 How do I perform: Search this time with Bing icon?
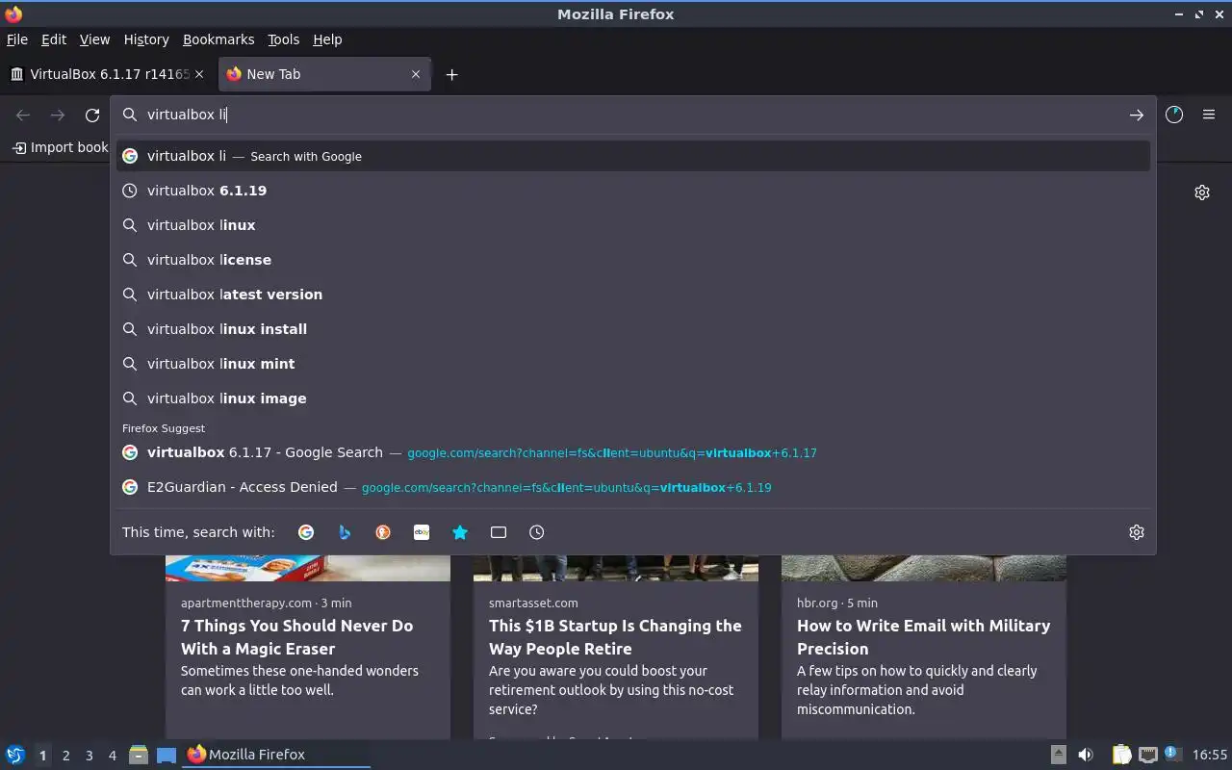pyautogui.click(x=345, y=532)
